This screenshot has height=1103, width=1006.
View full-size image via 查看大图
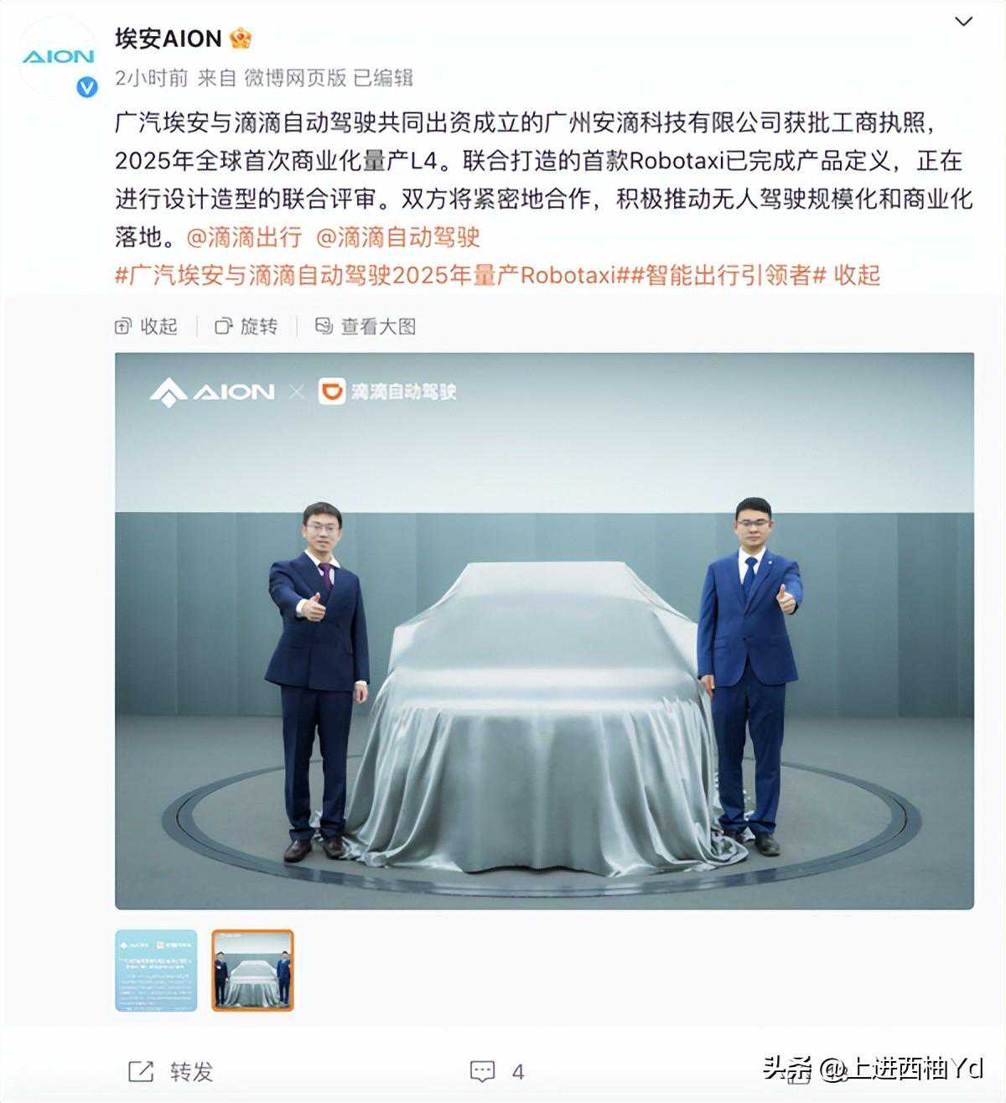coord(366,326)
